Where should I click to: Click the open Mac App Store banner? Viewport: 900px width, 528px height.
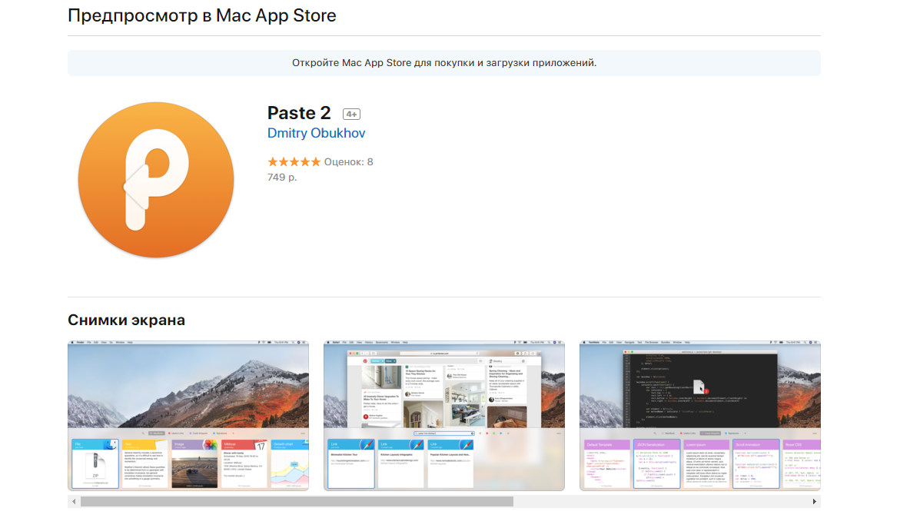point(444,63)
